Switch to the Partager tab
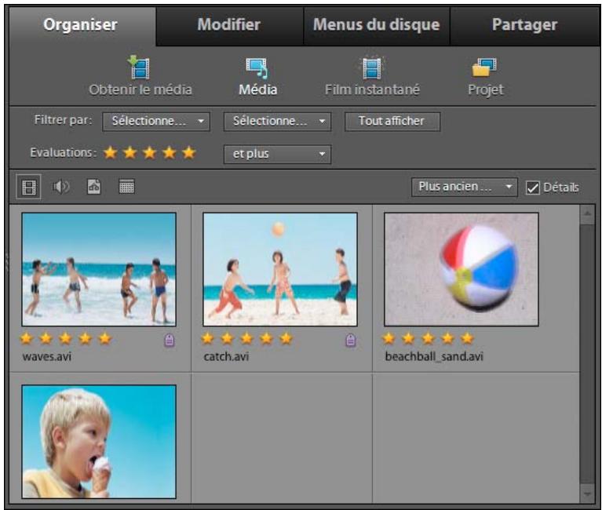This screenshot has height=510, width=602. coord(524,25)
